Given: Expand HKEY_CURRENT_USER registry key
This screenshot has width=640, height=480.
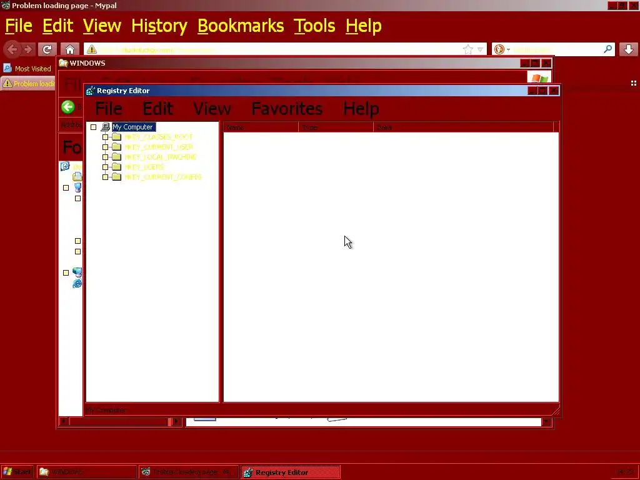Looking at the screenshot, I should [x=105, y=147].
